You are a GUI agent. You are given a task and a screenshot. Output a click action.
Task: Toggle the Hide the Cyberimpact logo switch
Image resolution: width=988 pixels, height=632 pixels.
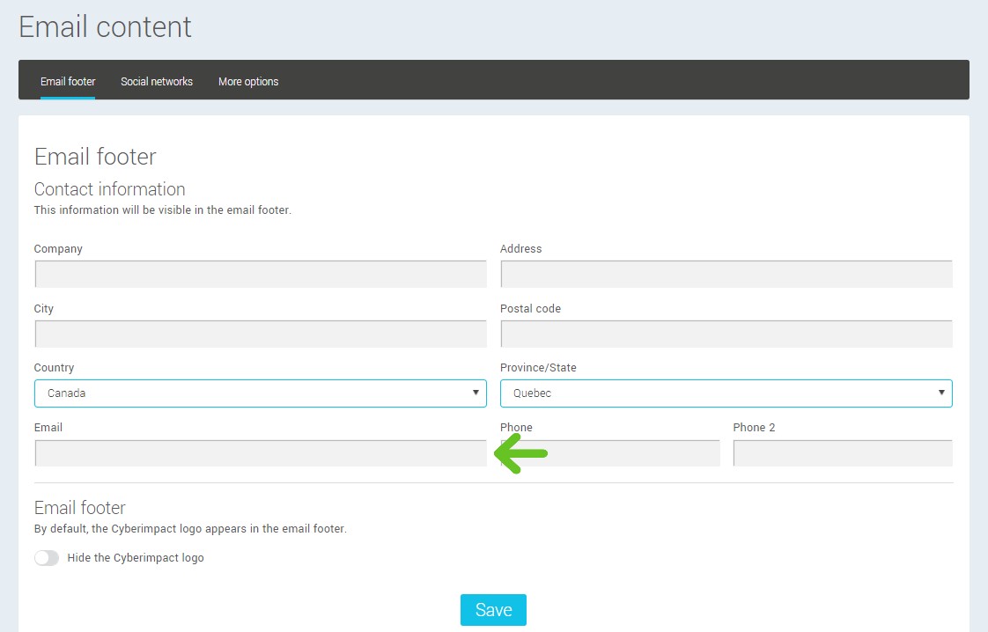tap(47, 558)
